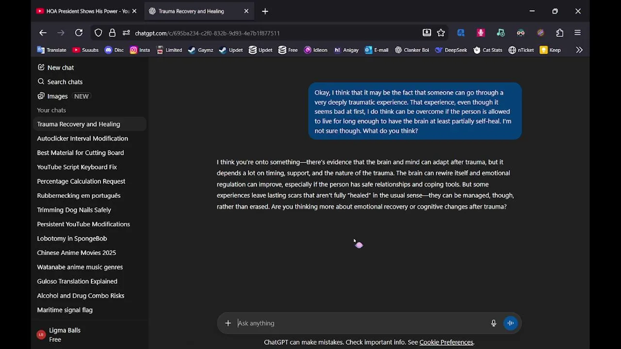
Task: Start voice mode with blue waveform button
Action: (510, 323)
